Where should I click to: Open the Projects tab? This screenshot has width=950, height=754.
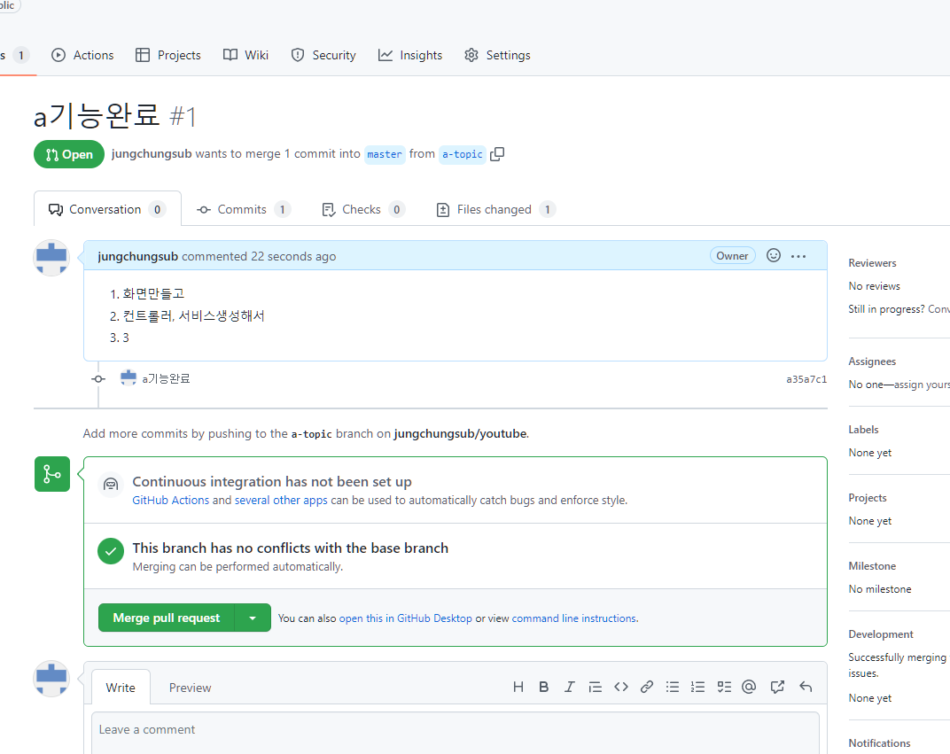167,55
